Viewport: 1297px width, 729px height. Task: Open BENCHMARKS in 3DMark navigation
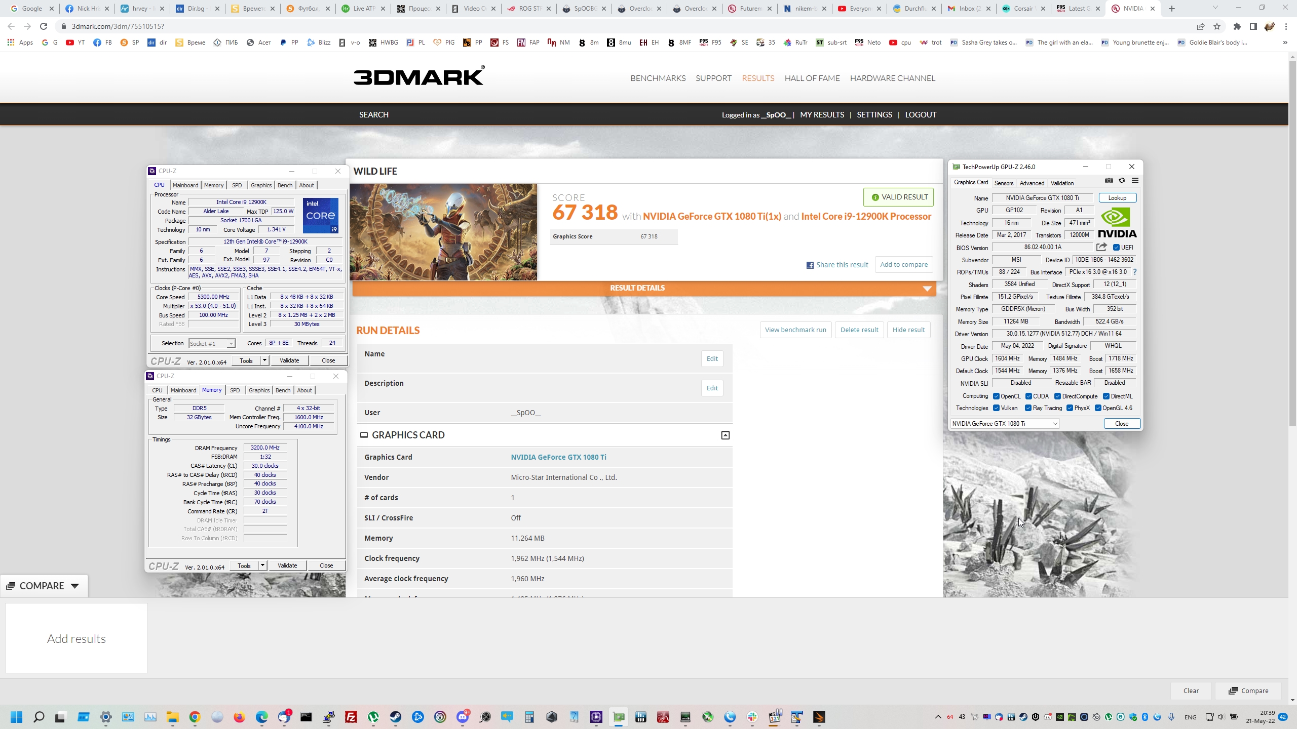(658, 78)
